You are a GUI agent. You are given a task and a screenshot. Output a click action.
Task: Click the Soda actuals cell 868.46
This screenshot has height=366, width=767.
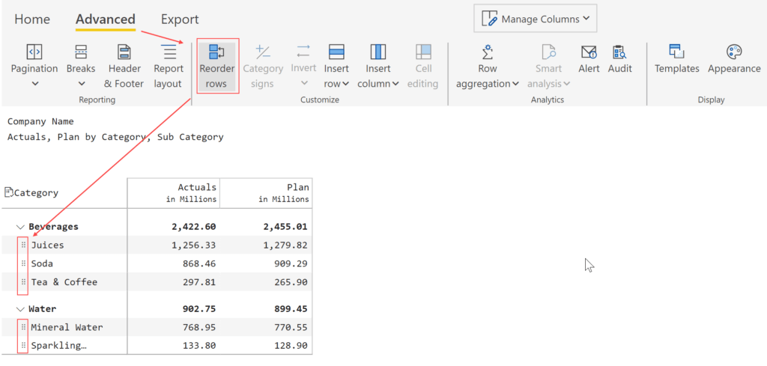pos(199,263)
